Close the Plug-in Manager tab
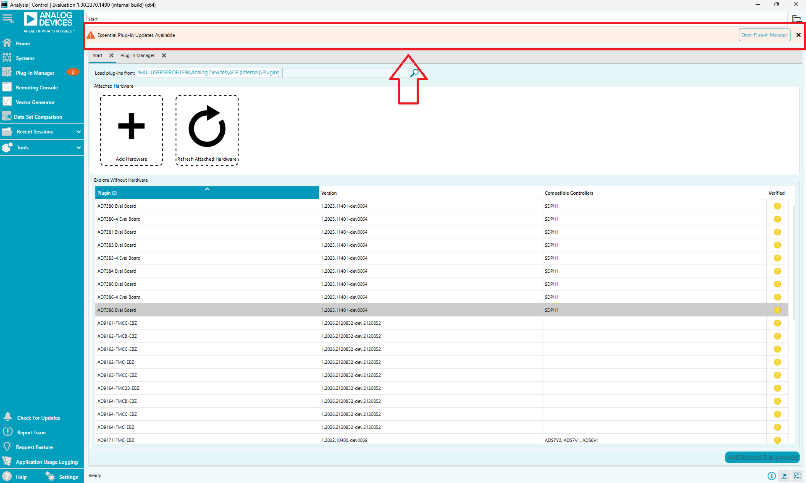Image resolution: width=806 pixels, height=483 pixels. [x=164, y=55]
